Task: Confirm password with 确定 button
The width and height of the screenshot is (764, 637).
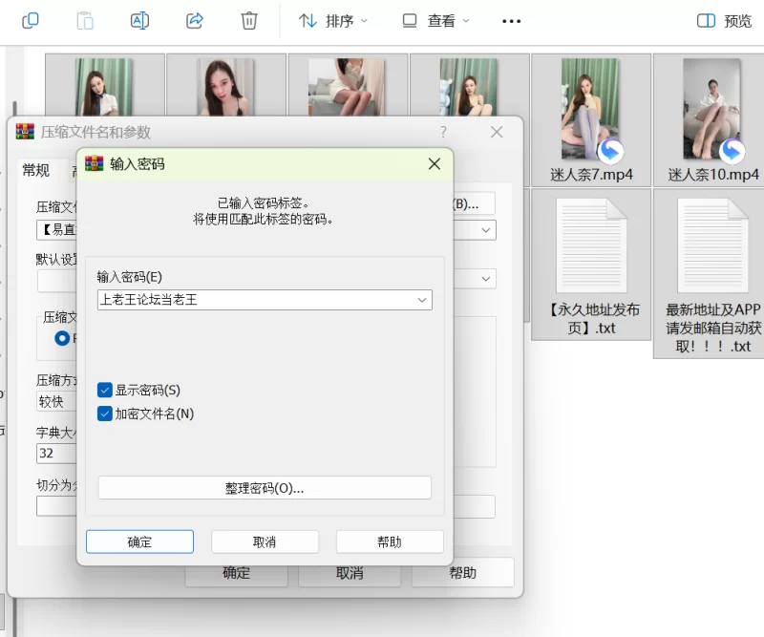Action: click(139, 541)
